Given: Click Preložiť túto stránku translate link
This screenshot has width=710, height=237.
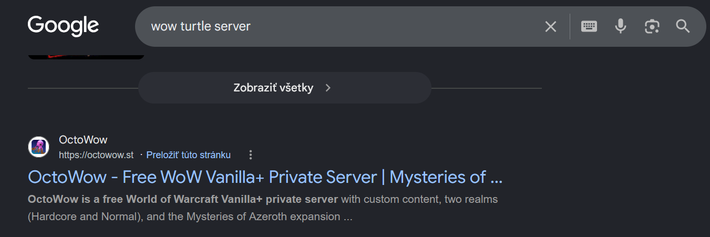Looking at the screenshot, I should click(x=188, y=154).
